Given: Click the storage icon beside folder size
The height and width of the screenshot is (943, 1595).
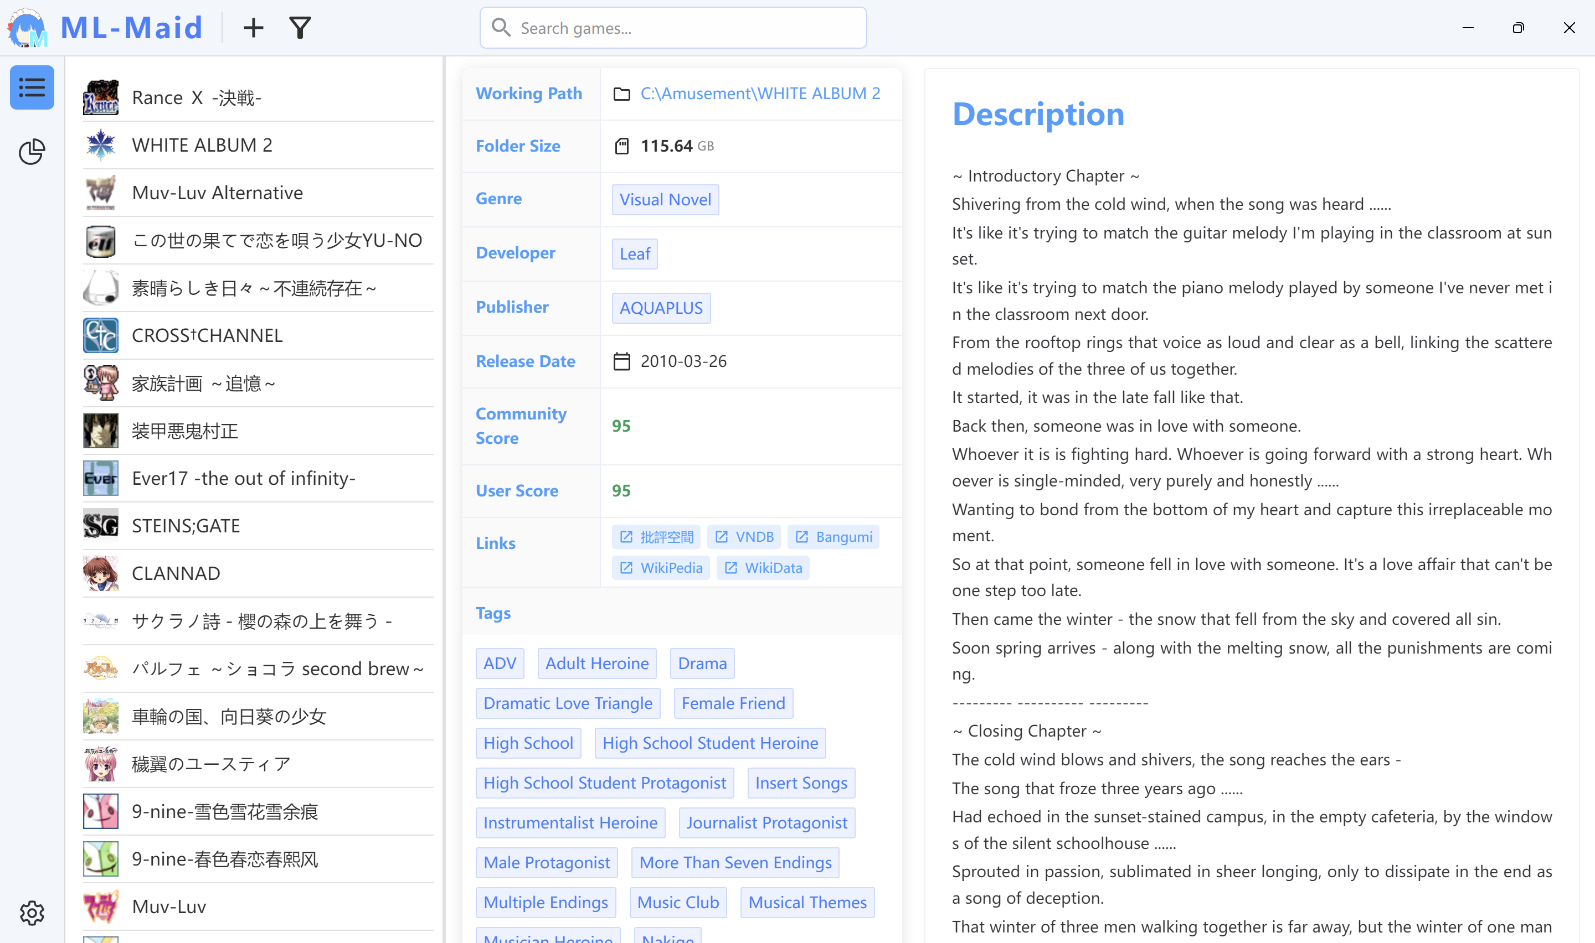Looking at the screenshot, I should click(x=621, y=146).
